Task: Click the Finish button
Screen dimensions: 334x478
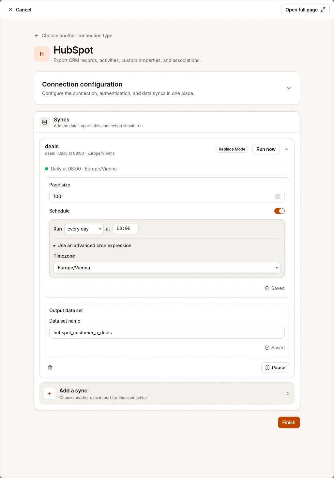Action: coord(289,422)
